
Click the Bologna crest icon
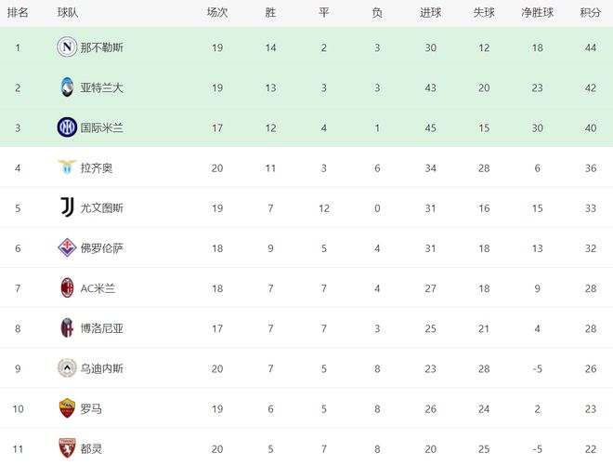coord(67,327)
